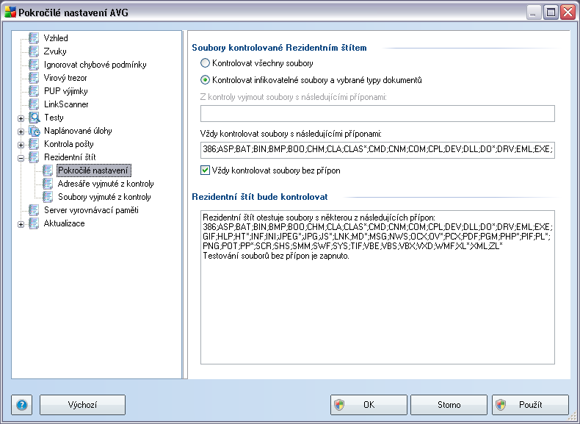The height and width of the screenshot is (424, 580).
Task: Maximize the AVG settings window
Action: coord(551,12)
